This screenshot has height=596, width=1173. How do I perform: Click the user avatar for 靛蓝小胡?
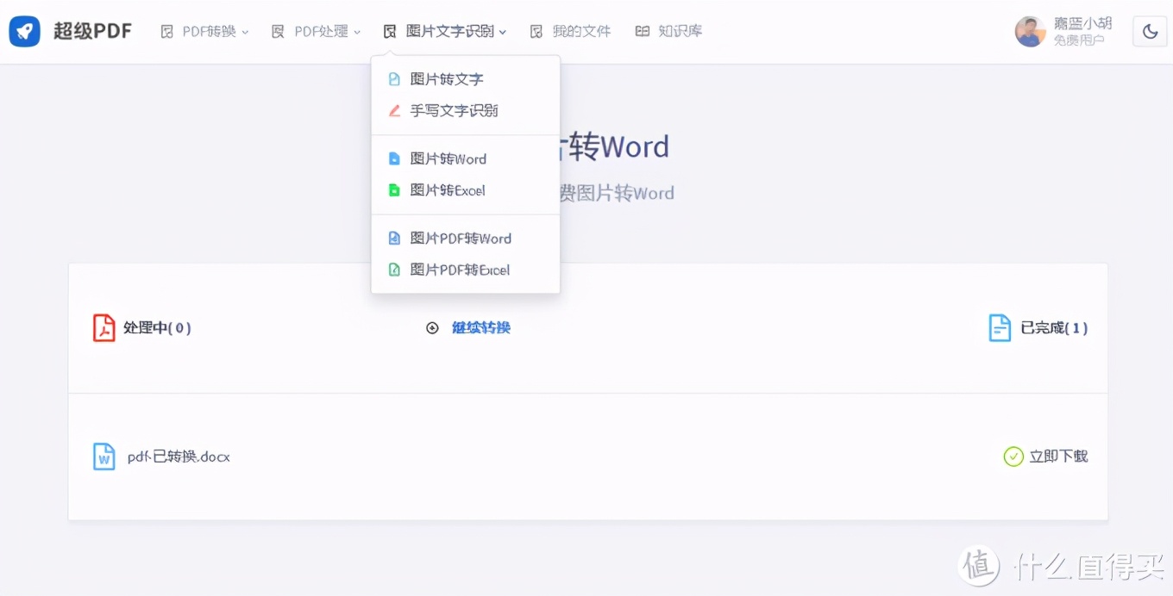coord(1030,31)
